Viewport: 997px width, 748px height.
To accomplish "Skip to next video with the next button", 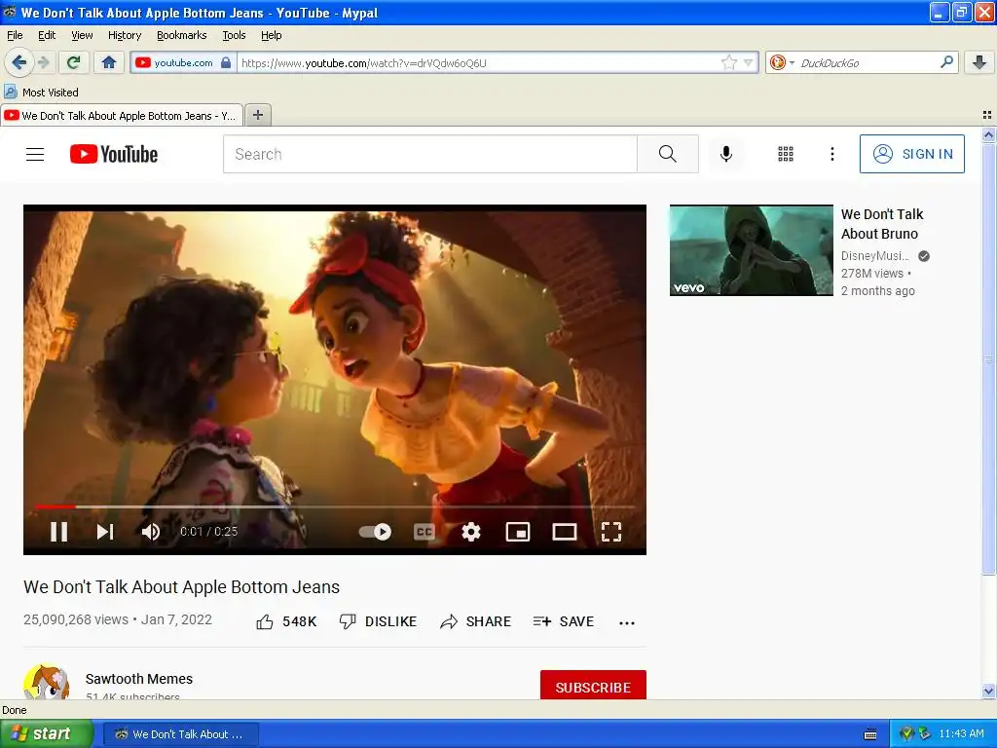I will (105, 532).
